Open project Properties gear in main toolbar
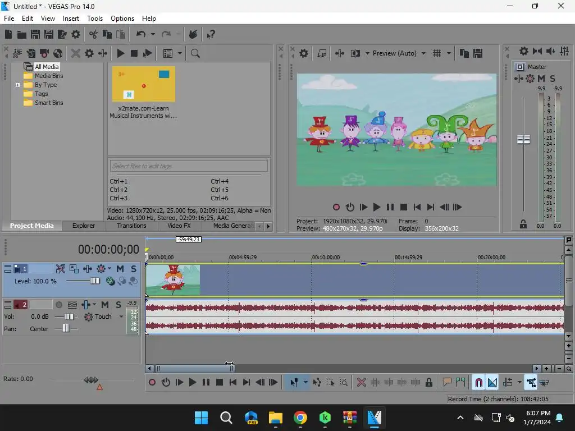The height and width of the screenshot is (431, 575). (76, 34)
